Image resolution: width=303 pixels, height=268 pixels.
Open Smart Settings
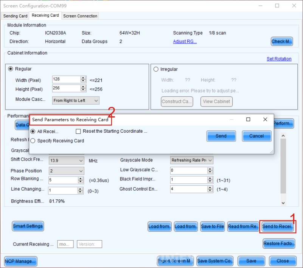[28, 226]
